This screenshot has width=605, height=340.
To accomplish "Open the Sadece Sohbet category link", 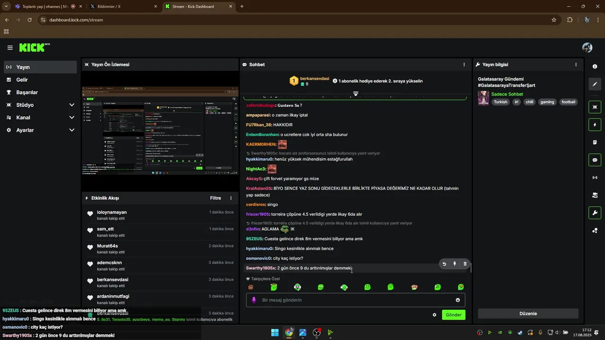I will tap(507, 94).
